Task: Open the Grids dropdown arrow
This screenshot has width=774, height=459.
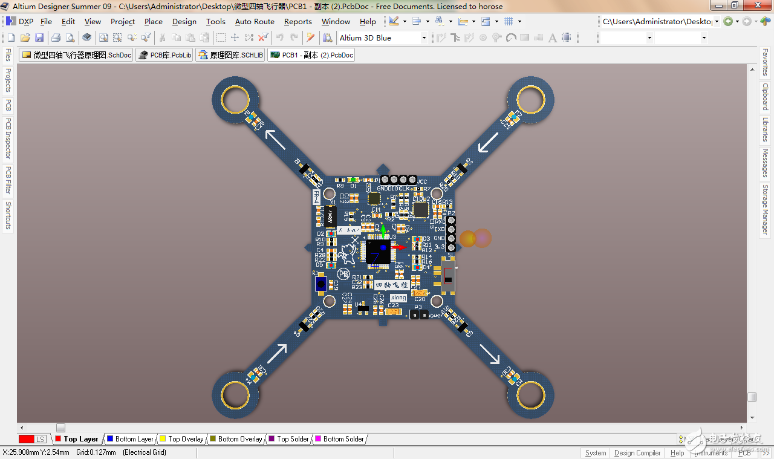Action: click(x=519, y=21)
